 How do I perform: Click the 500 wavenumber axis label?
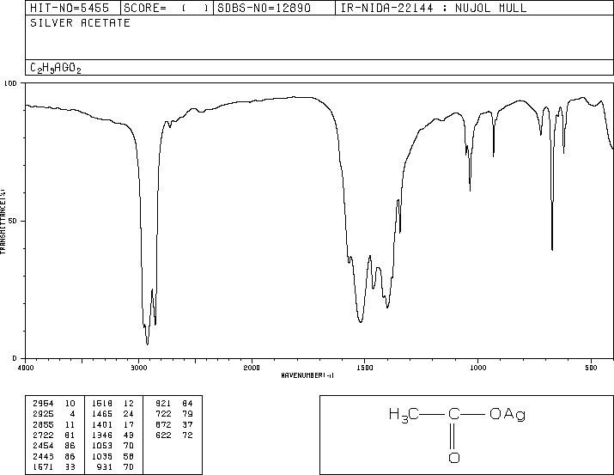[x=591, y=368]
